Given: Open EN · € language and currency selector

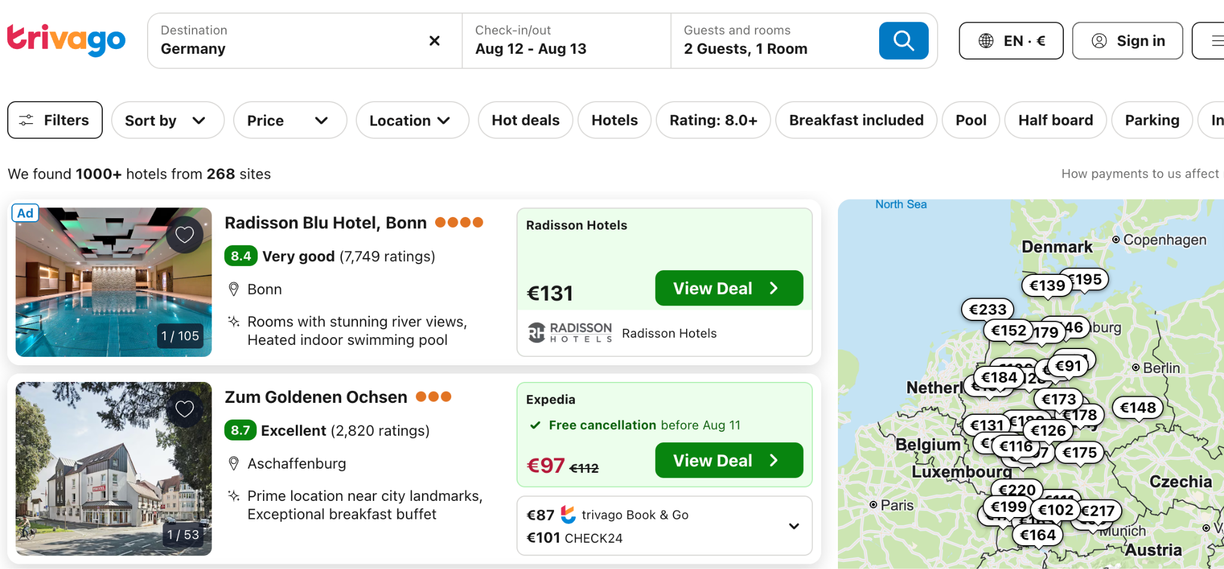Looking at the screenshot, I should 1011,41.
